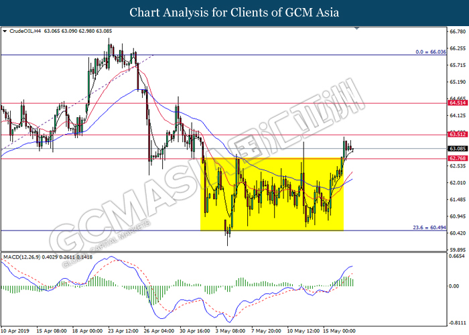The image size is (469, 335).
Task: Click the red 62.768 price label
Action: coord(458,158)
